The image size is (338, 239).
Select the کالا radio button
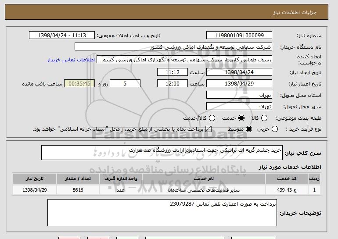(264, 118)
